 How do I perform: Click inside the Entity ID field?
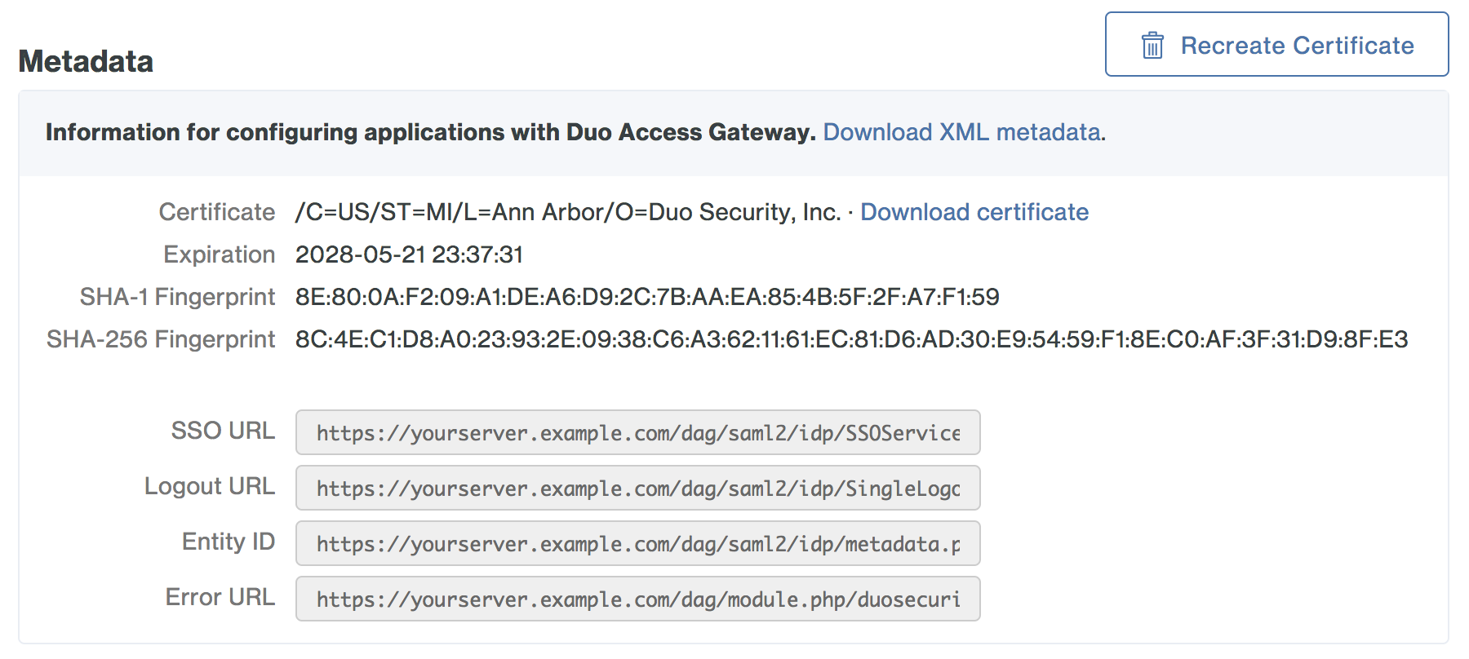coord(637,543)
